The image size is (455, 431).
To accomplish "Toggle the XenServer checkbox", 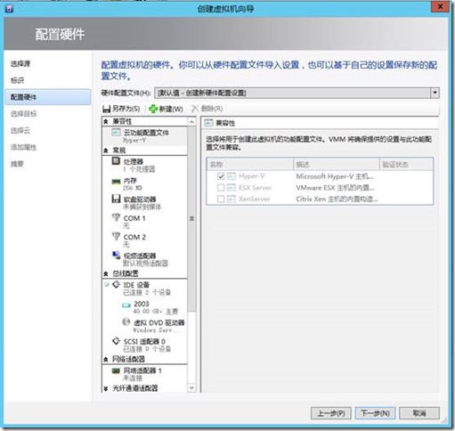I will coord(221,199).
